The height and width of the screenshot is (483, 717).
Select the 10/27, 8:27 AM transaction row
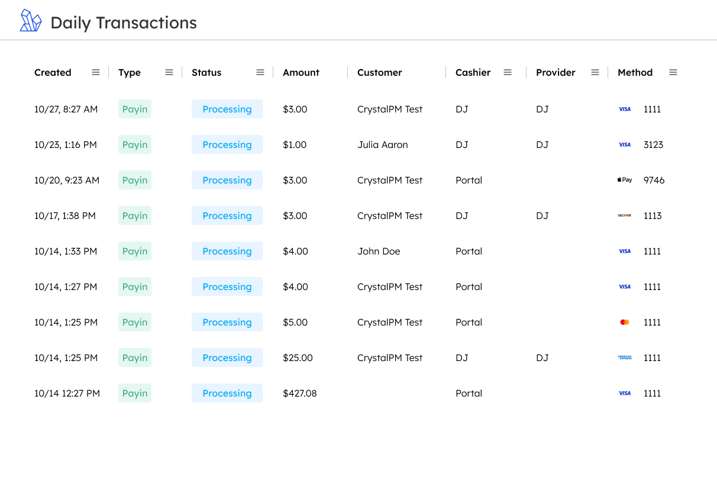pos(66,109)
